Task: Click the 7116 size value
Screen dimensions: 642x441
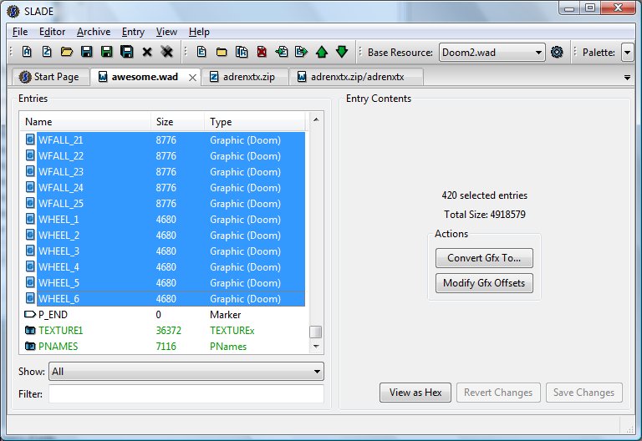Action: coord(166,346)
